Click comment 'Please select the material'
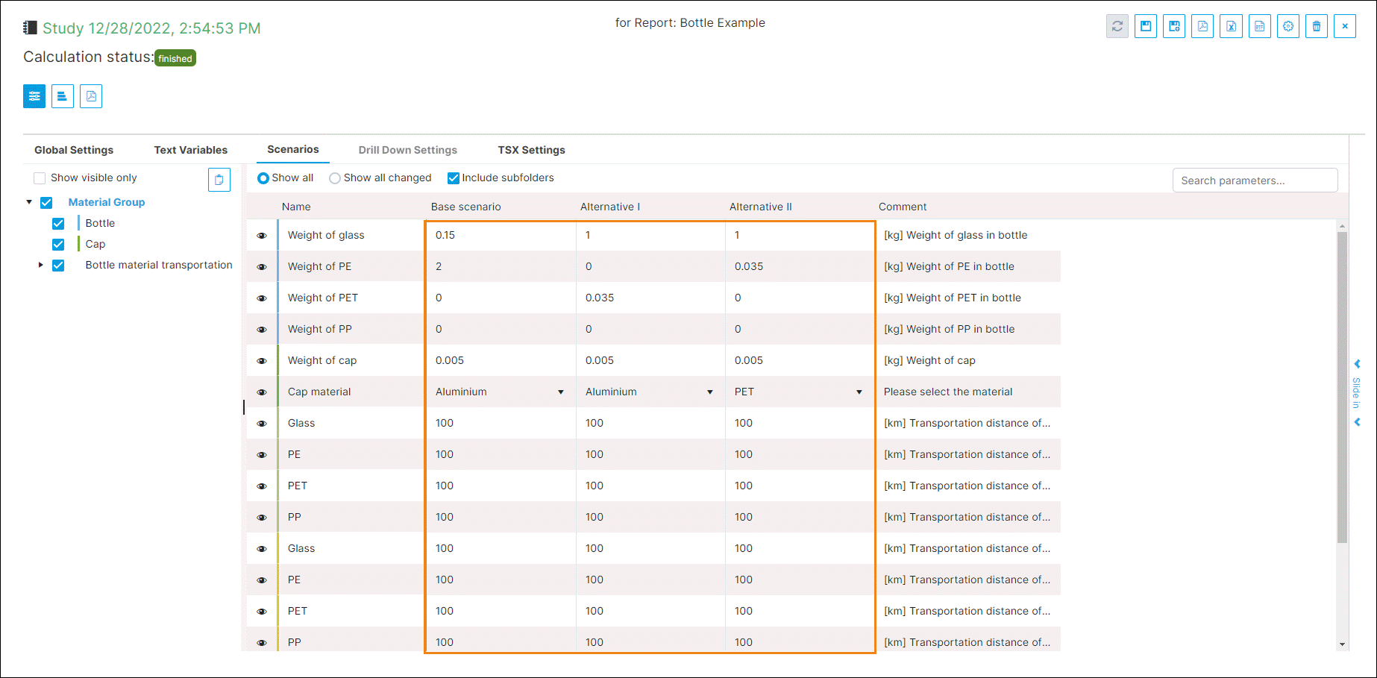 point(948,392)
